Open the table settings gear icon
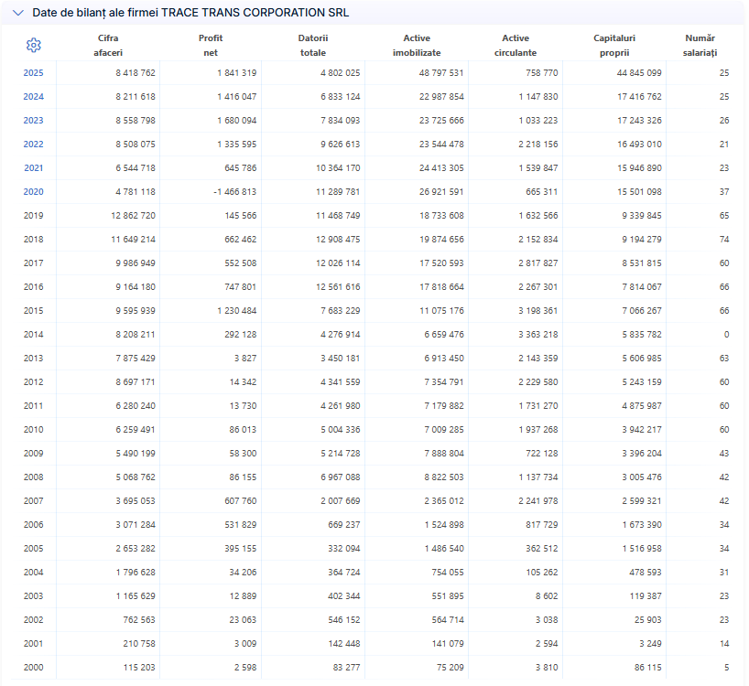749x686 pixels. point(34,46)
